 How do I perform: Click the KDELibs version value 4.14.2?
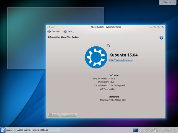[112, 78]
